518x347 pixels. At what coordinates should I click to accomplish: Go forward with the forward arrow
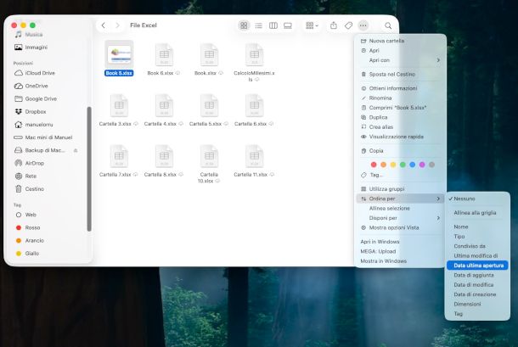(x=117, y=25)
